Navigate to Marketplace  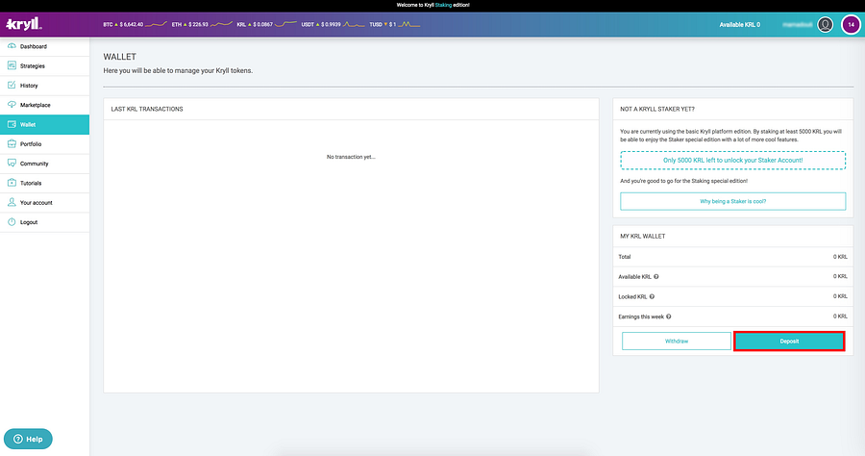pos(44,105)
